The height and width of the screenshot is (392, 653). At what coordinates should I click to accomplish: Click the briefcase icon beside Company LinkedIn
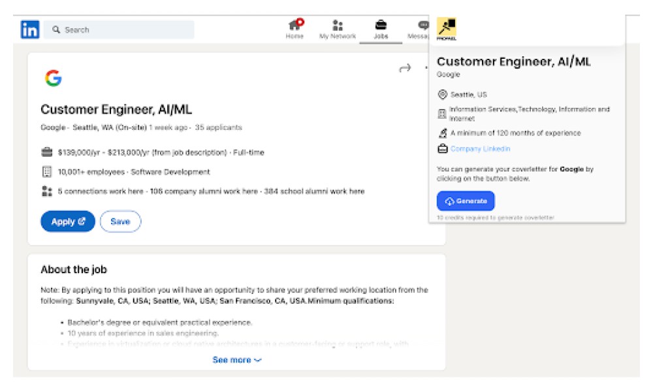[442, 149]
